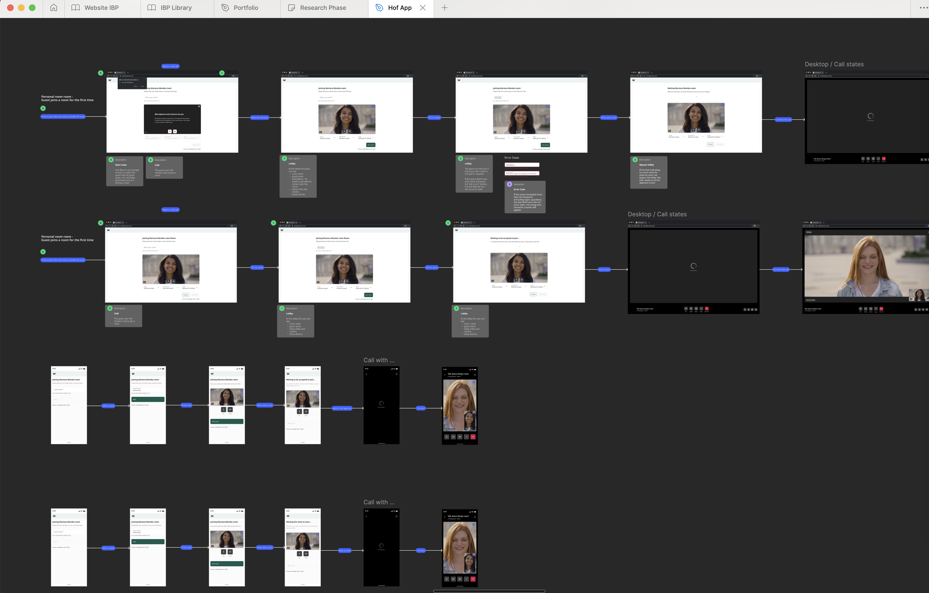
Task: Switch to the Website IBP tab
Action: click(x=103, y=8)
